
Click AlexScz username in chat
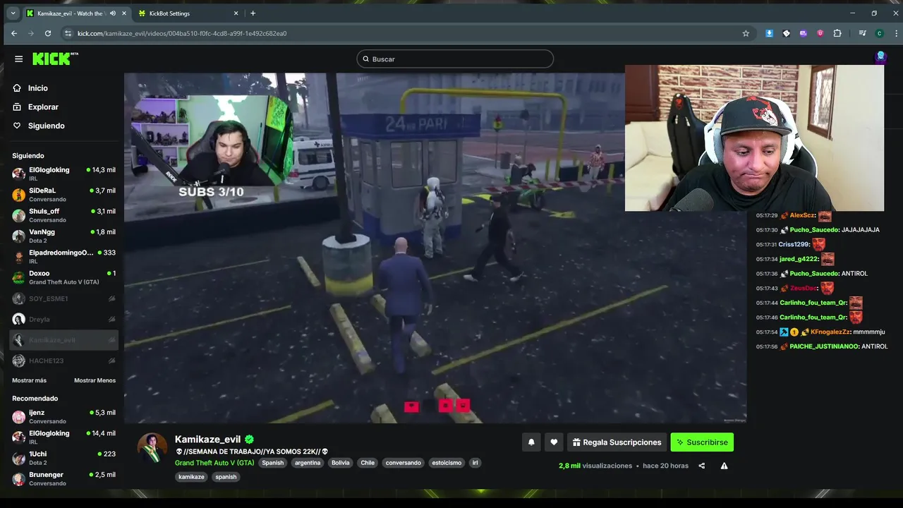[x=803, y=215]
